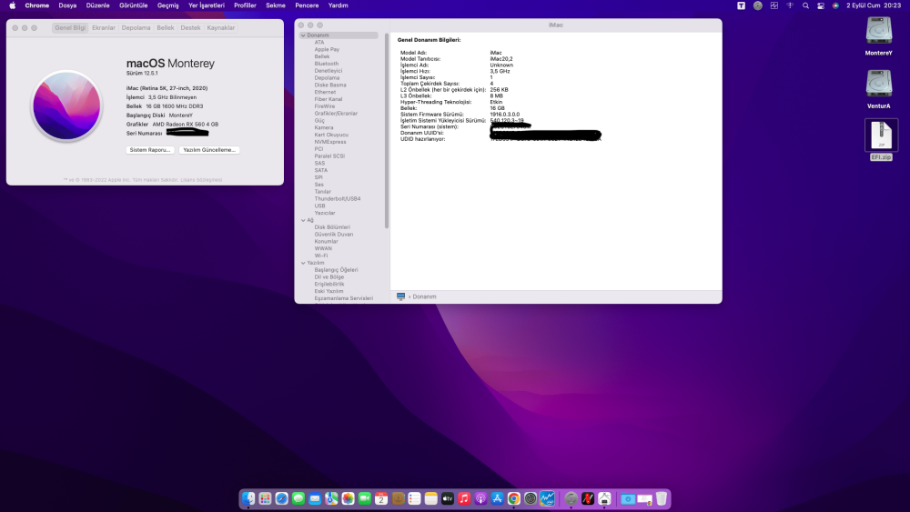Click the date and time in menu bar

874,5
